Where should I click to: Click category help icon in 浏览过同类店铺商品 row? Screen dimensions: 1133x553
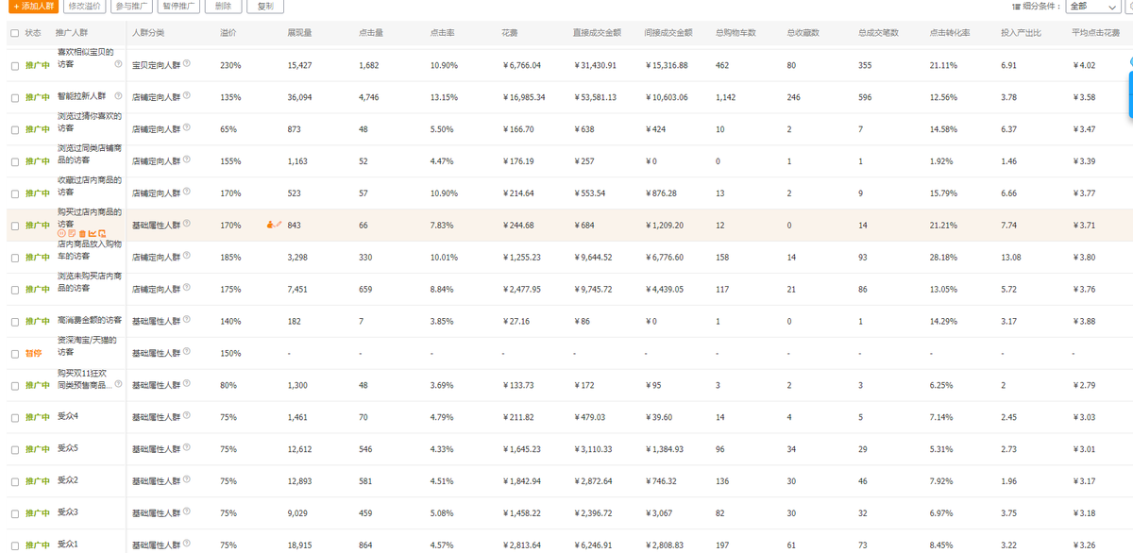(x=186, y=159)
